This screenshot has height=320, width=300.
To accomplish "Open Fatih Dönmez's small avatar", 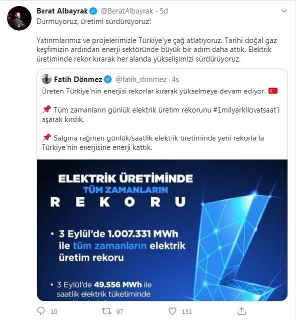I will (47, 79).
